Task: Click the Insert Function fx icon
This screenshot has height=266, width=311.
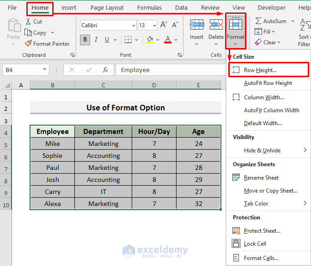Action: [x=105, y=70]
